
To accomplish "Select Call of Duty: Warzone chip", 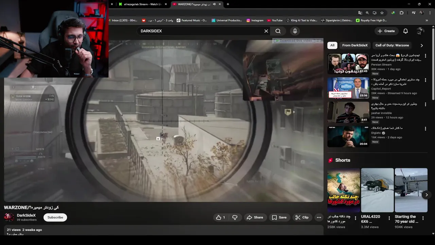I will coord(392,45).
